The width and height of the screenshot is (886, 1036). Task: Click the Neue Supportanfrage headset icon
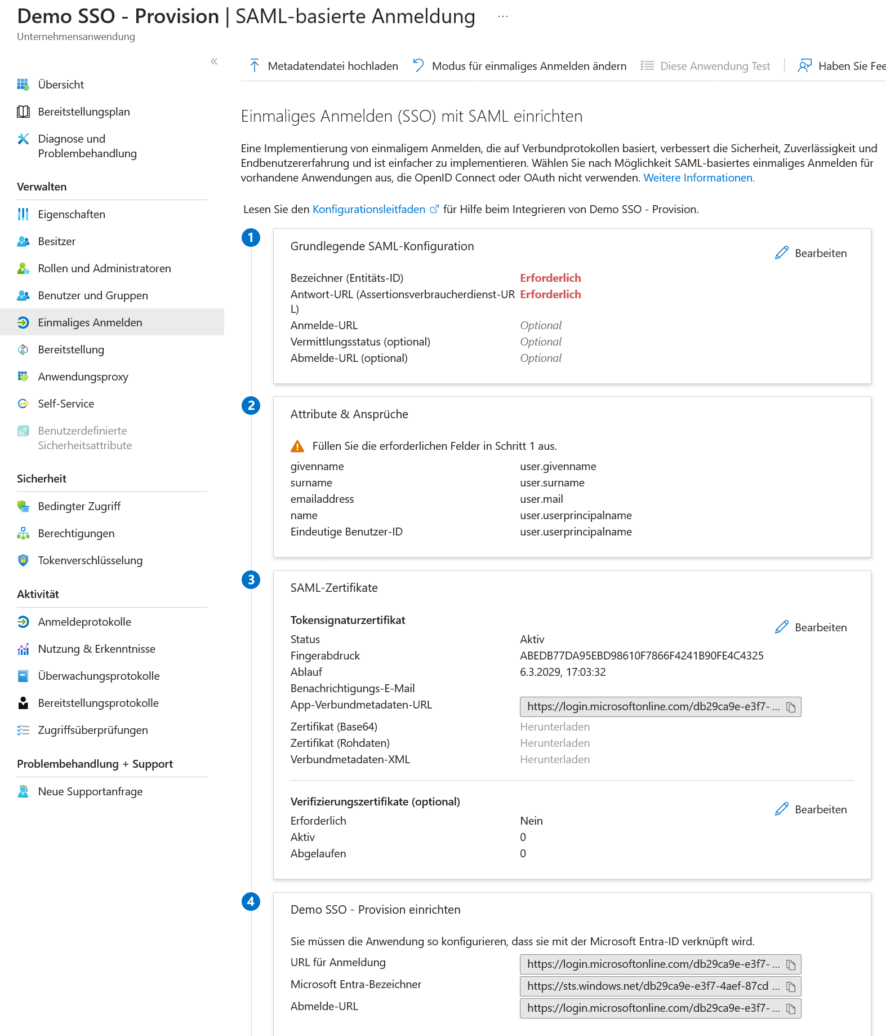pyautogui.click(x=23, y=791)
